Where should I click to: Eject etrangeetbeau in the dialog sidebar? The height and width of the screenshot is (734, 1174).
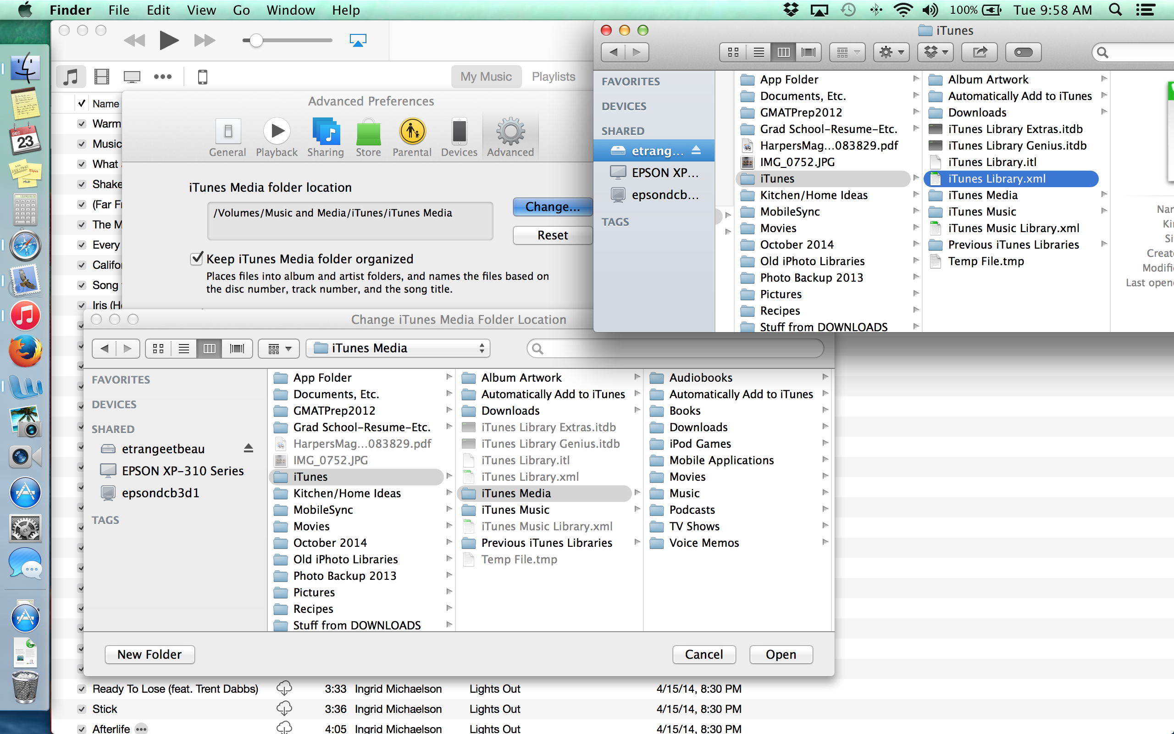[249, 449]
